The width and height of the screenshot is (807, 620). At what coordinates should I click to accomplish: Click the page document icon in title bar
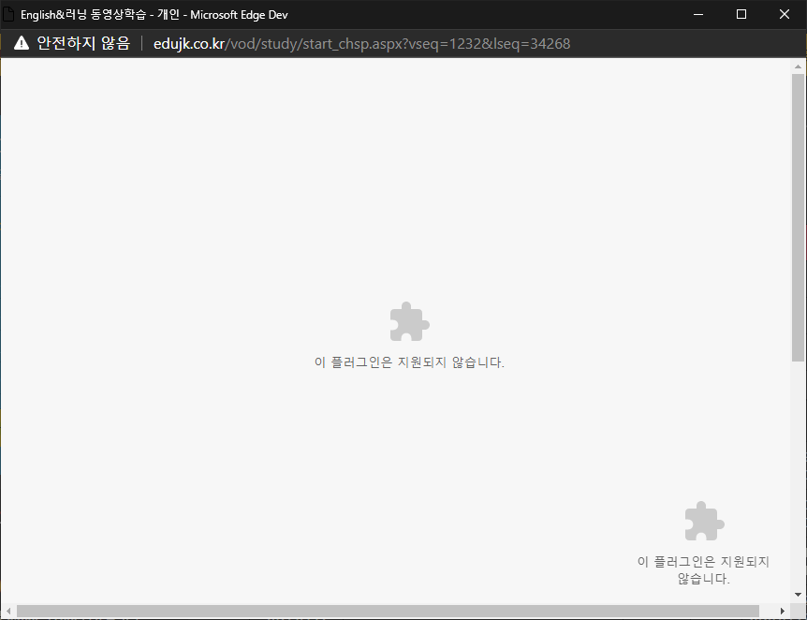pos(7,14)
